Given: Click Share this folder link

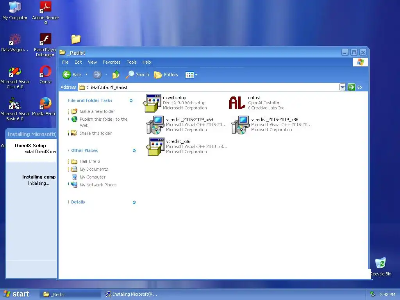Looking at the screenshot, I should coord(96,133).
